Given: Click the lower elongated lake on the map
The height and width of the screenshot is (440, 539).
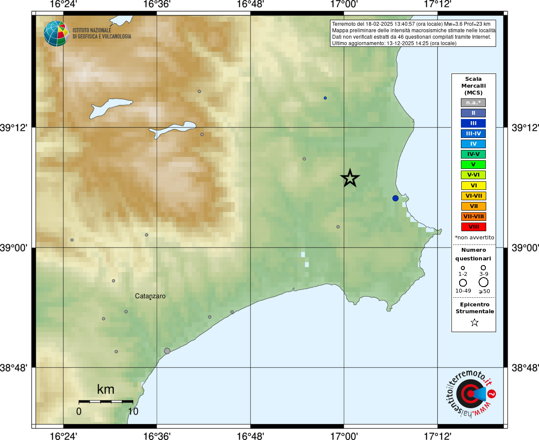Looking at the screenshot, I should pos(173,129).
